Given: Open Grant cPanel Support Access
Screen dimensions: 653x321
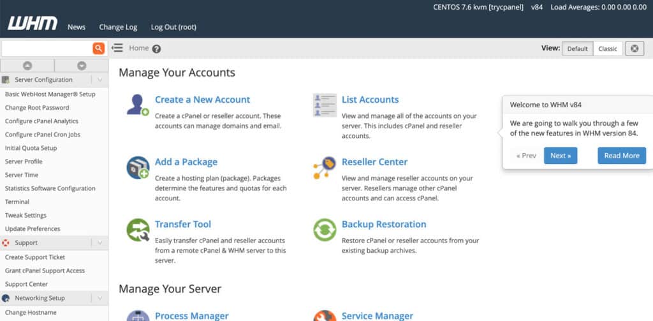Looking at the screenshot, I should point(45,271).
